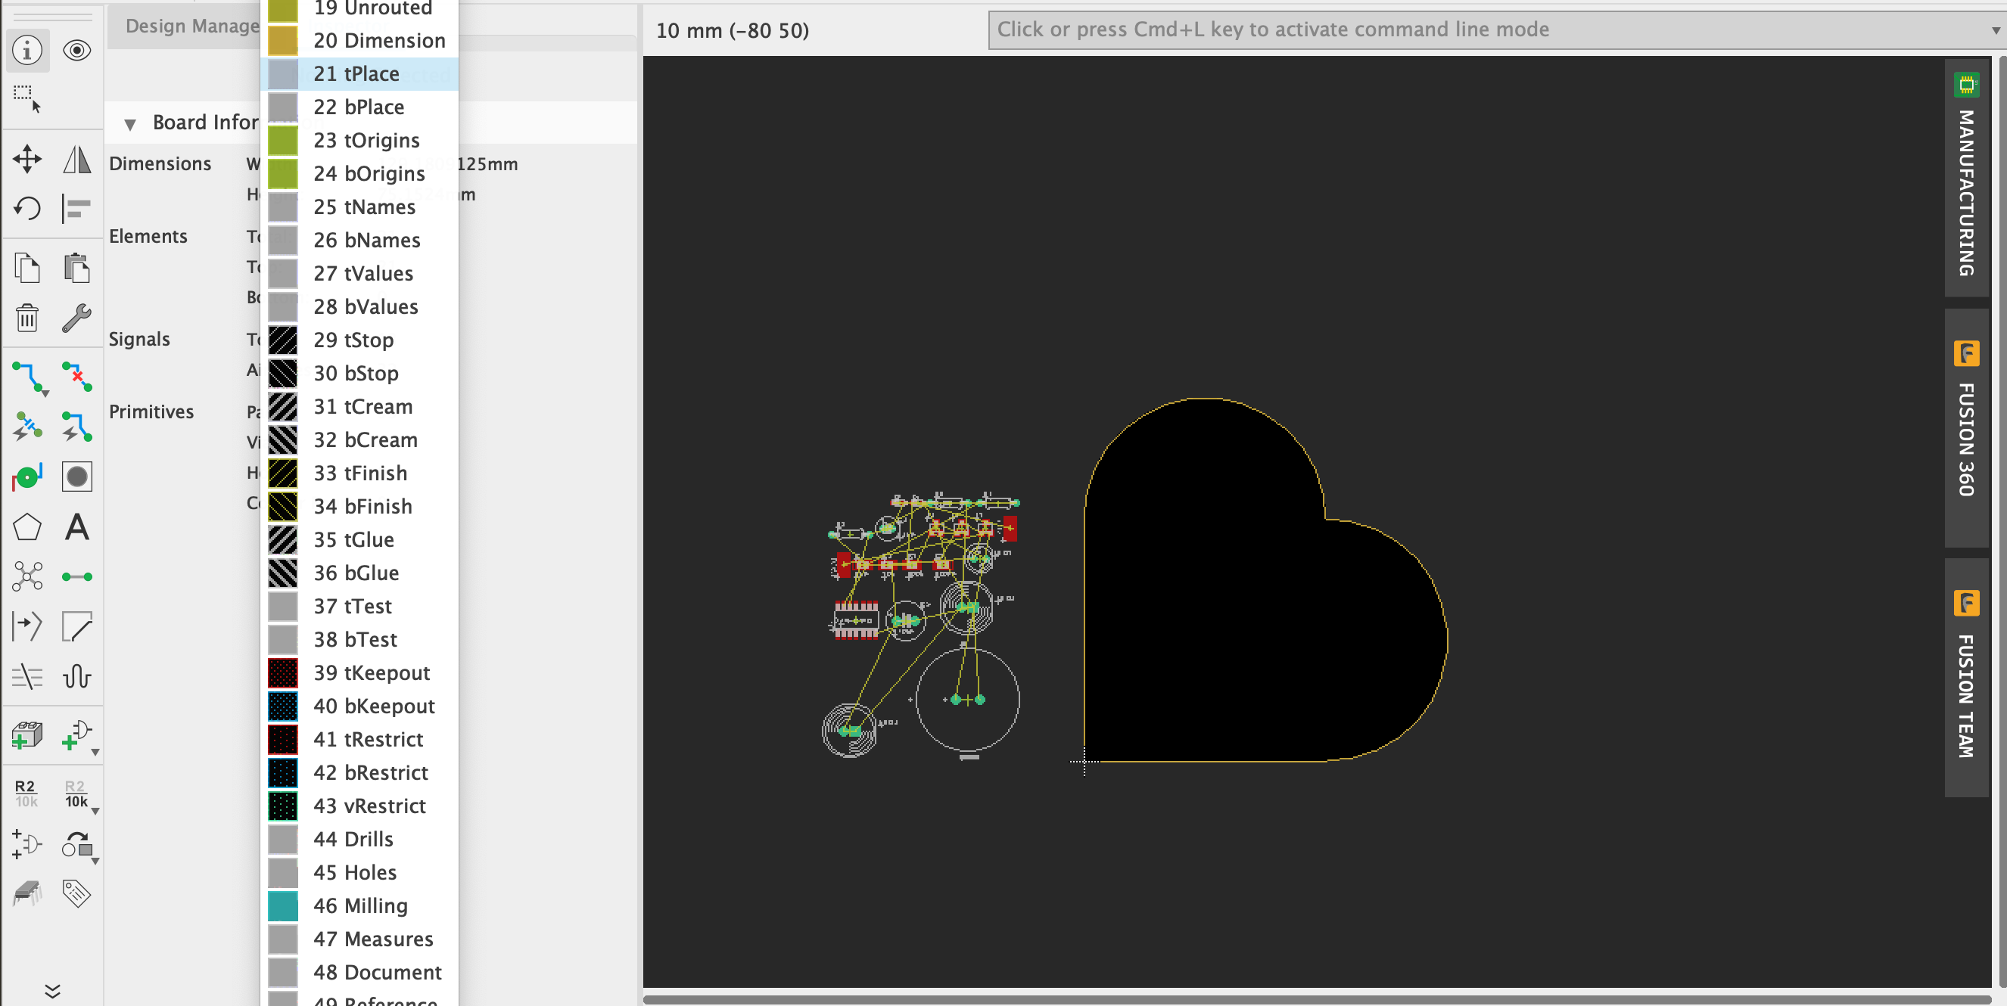Screen dimensions: 2007x1006
Task: Collapse the Board Information section
Action: [130, 124]
